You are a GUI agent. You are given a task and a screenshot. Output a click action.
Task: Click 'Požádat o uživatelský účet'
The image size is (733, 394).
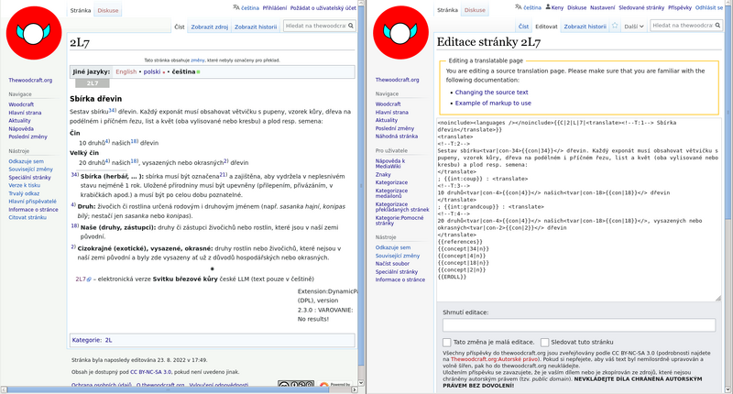coord(323,8)
